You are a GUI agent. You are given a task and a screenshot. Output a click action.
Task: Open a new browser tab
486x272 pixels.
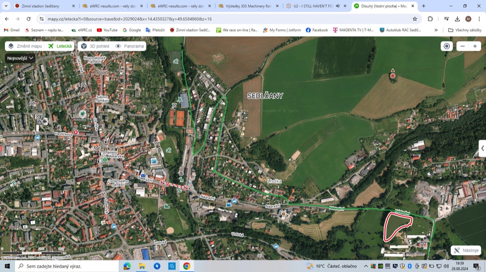pos(424,6)
